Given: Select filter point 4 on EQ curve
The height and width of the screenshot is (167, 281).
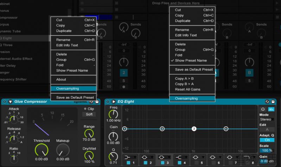Looking at the screenshot, I should coord(226,129).
